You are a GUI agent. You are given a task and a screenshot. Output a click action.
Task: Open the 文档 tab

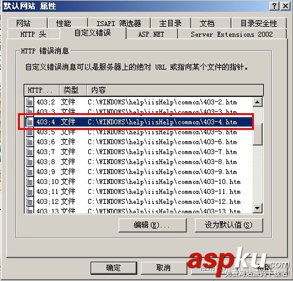pyautogui.click(x=211, y=23)
